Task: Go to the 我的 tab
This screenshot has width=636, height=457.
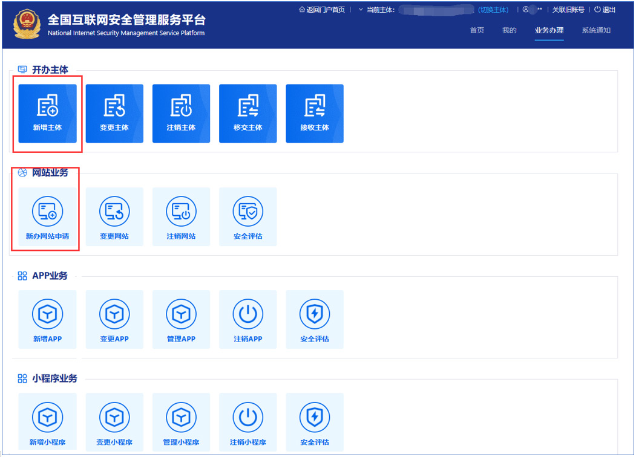Action: [509, 30]
